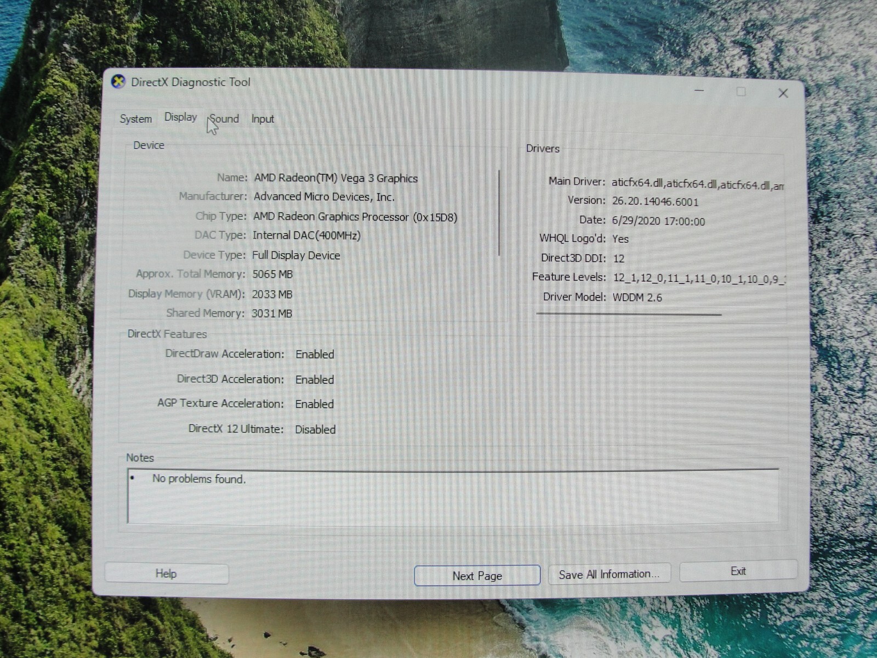Click the 'DirectX 12 Ultimate:' label
877x658 pixels.
[236, 429]
